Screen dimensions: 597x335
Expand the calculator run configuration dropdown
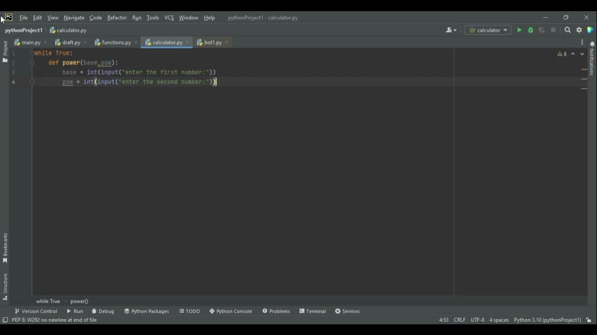pos(488,30)
